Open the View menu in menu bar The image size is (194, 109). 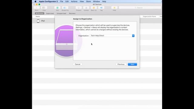[82, 1]
